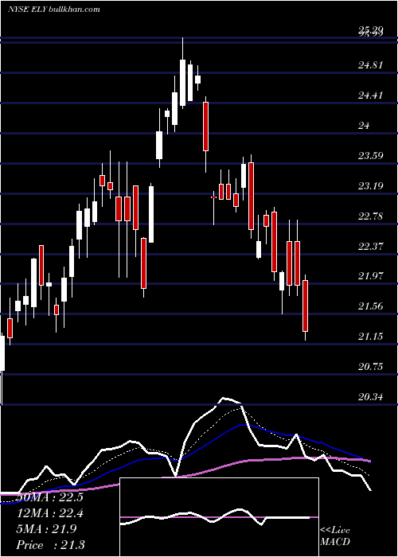This screenshot has width=398, height=557.
Task: Click the 24.41 price axis label
Action: click(371, 95)
